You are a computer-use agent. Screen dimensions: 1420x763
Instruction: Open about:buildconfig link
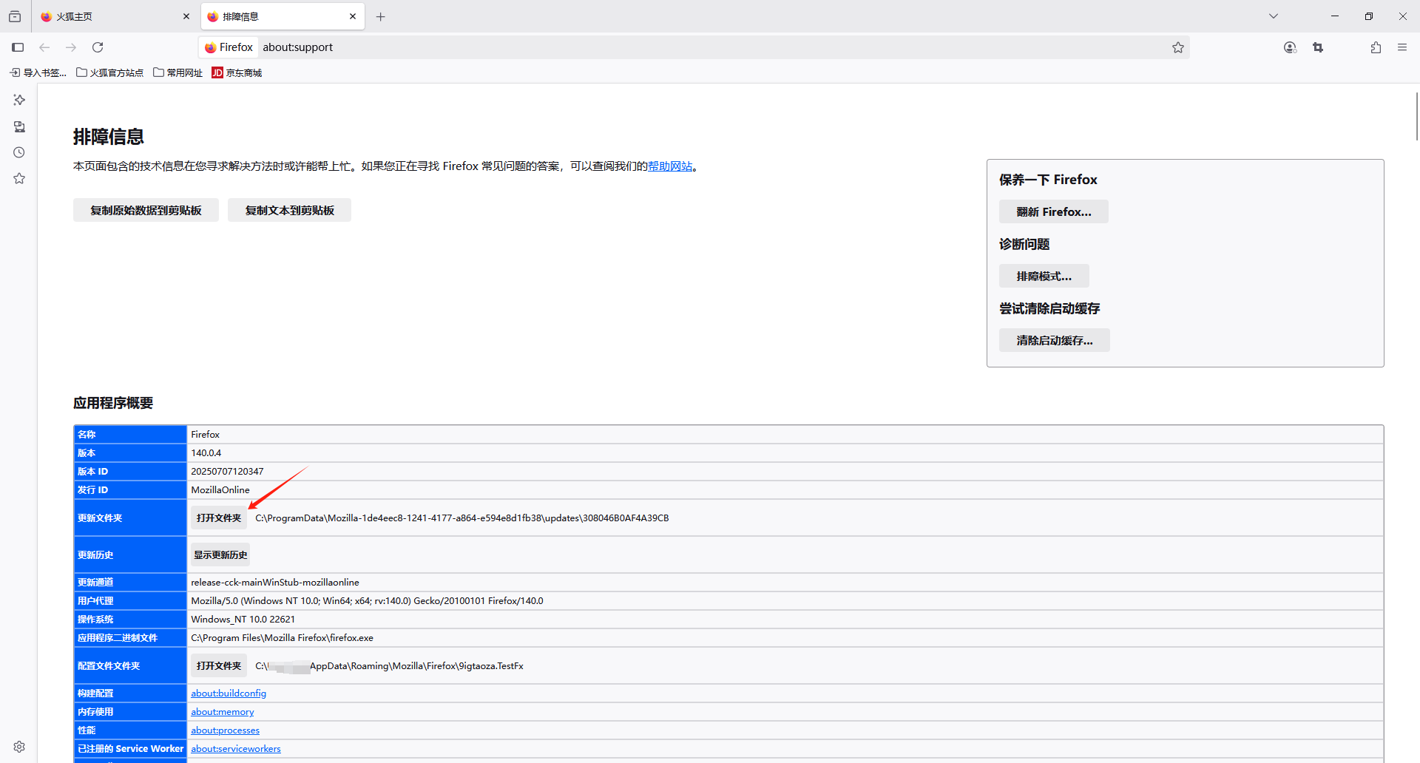point(229,693)
